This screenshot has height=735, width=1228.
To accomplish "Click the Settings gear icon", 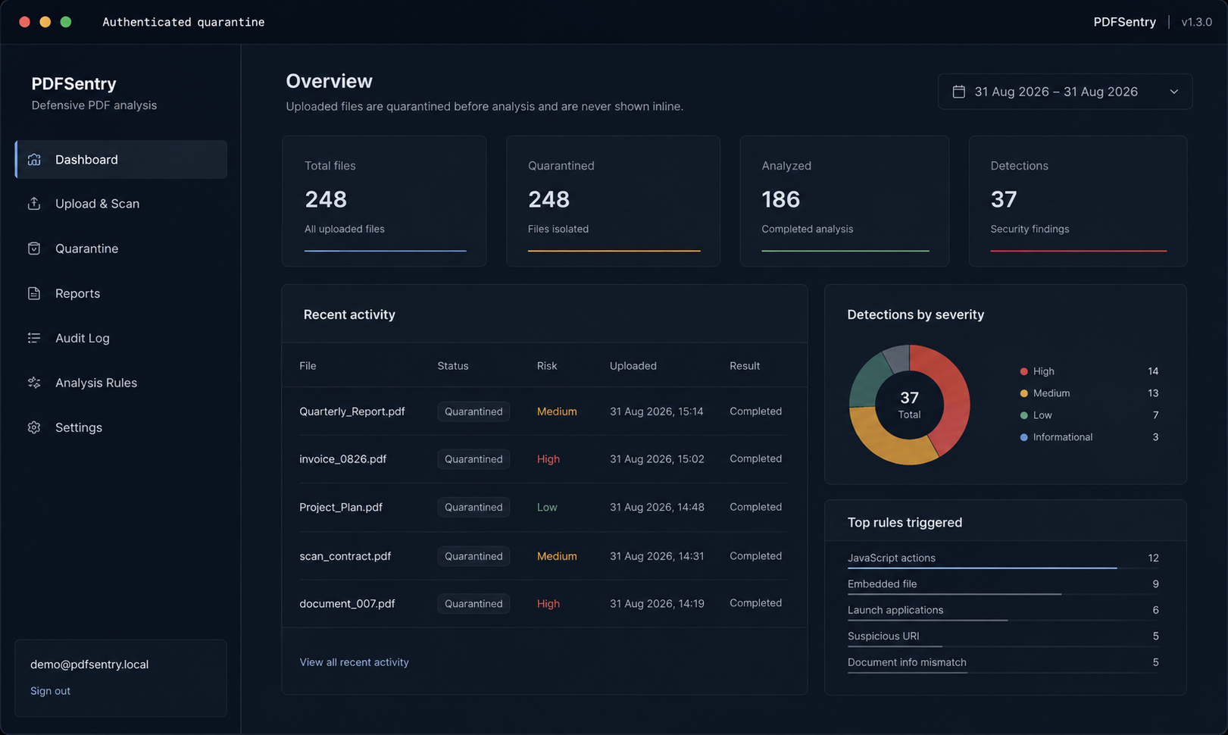I will [34, 427].
